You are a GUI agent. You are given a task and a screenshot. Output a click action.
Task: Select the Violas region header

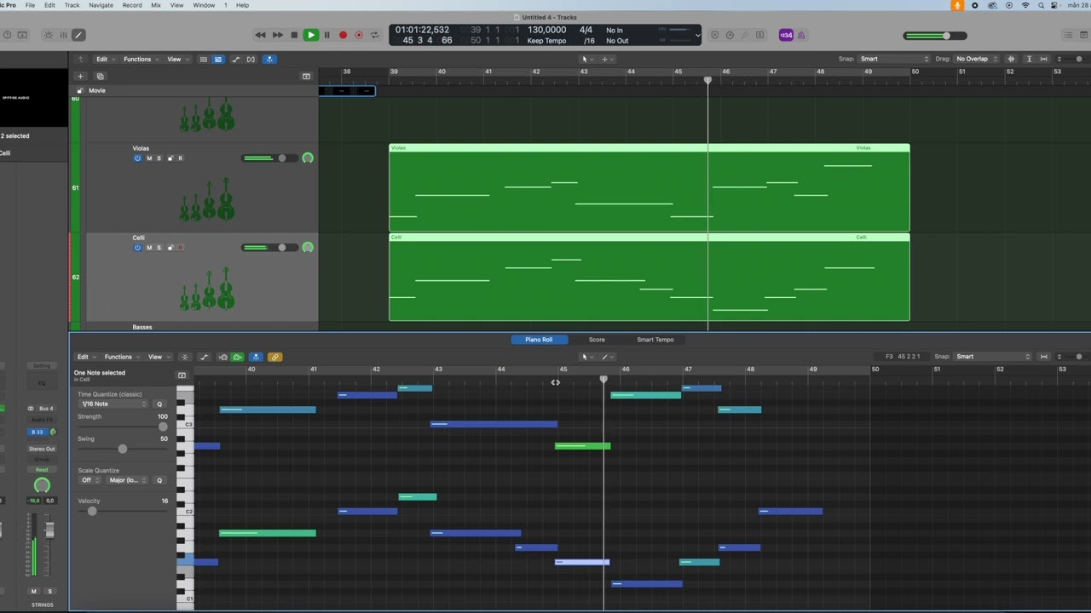tap(649, 148)
